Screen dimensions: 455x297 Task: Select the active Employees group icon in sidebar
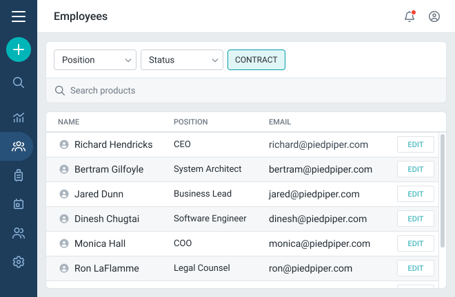pyautogui.click(x=19, y=146)
